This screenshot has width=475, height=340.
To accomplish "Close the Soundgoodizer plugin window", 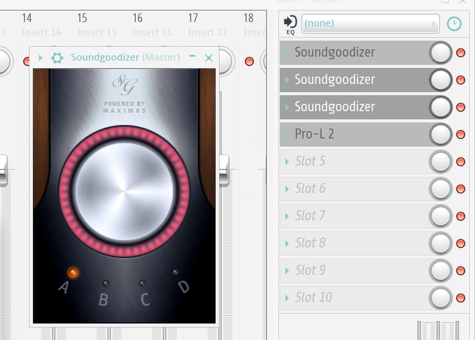I will pos(208,58).
